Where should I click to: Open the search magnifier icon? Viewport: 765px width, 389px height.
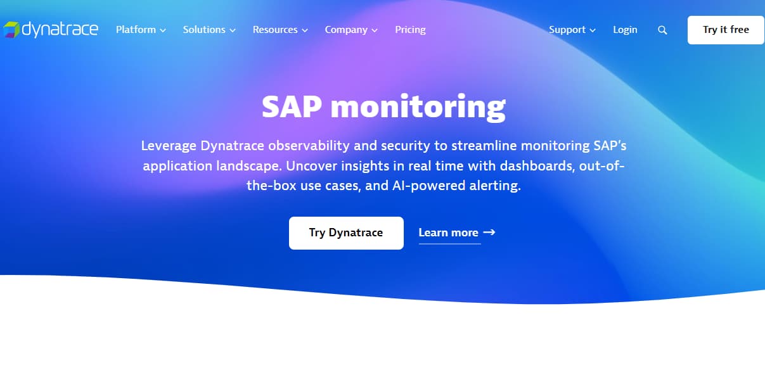click(662, 30)
